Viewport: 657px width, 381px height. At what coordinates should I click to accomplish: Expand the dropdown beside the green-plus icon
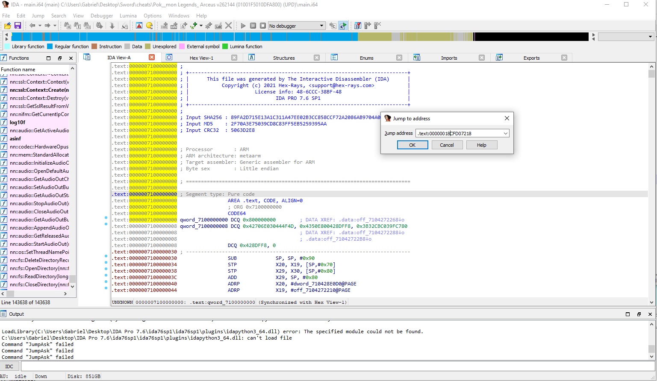point(200,26)
